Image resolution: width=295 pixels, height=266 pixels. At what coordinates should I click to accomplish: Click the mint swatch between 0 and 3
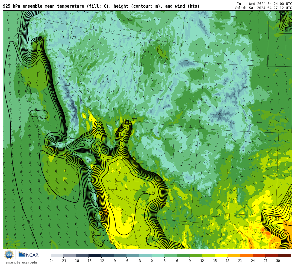[x=158, y=255]
